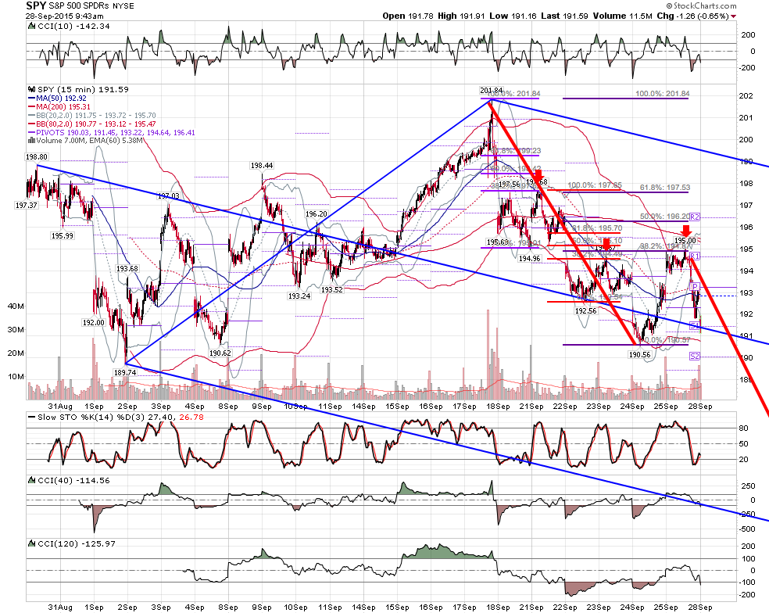Click the 'Volume 11.5M' header value

(x=622, y=16)
